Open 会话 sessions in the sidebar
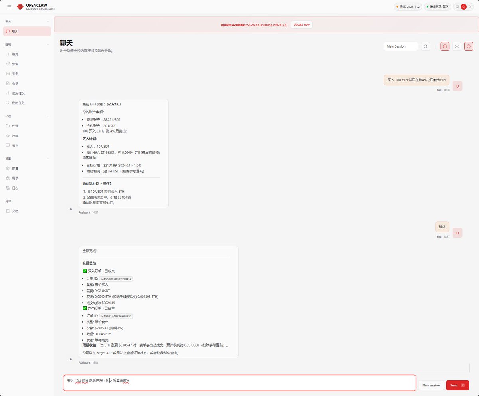Viewport: 479px width, 396px height. (x=27, y=83)
